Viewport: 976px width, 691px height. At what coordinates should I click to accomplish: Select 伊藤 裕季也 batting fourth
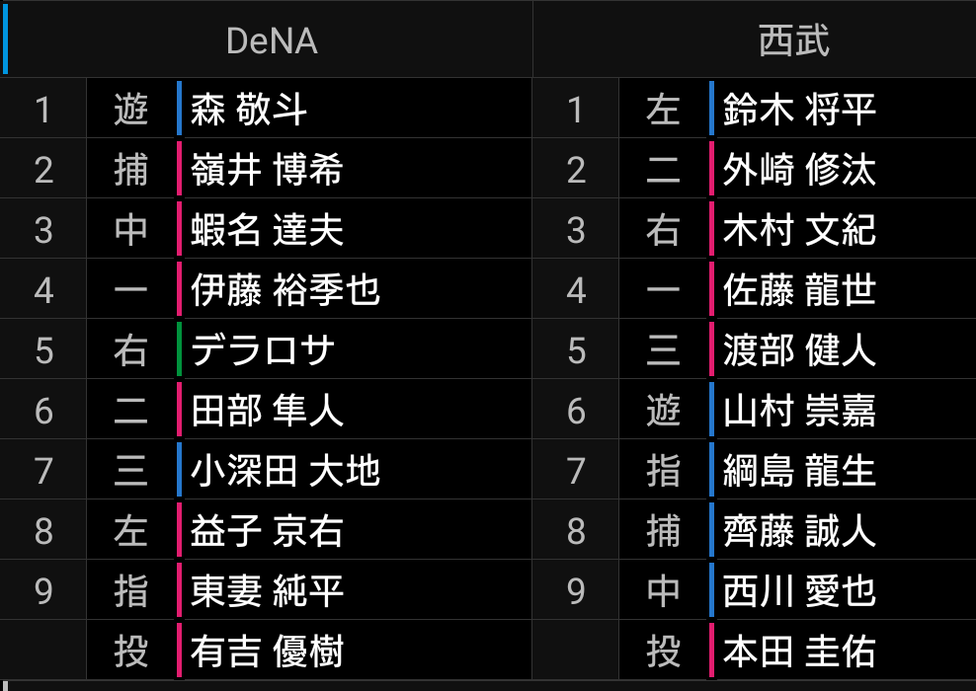(x=285, y=290)
